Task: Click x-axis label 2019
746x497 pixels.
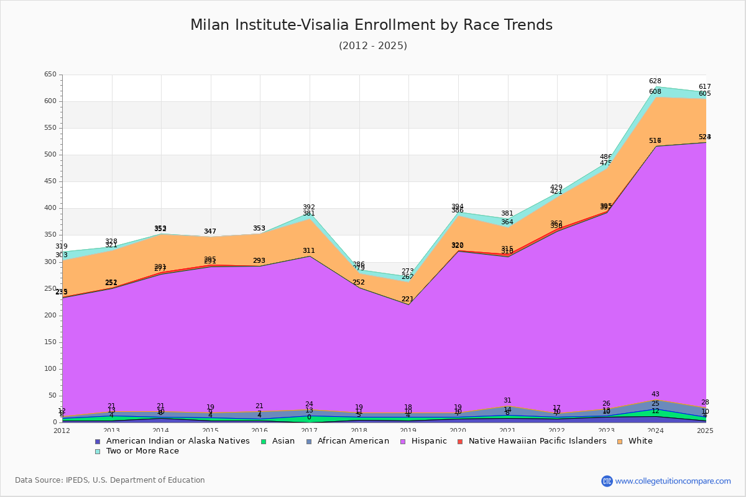Action: point(408,431)
